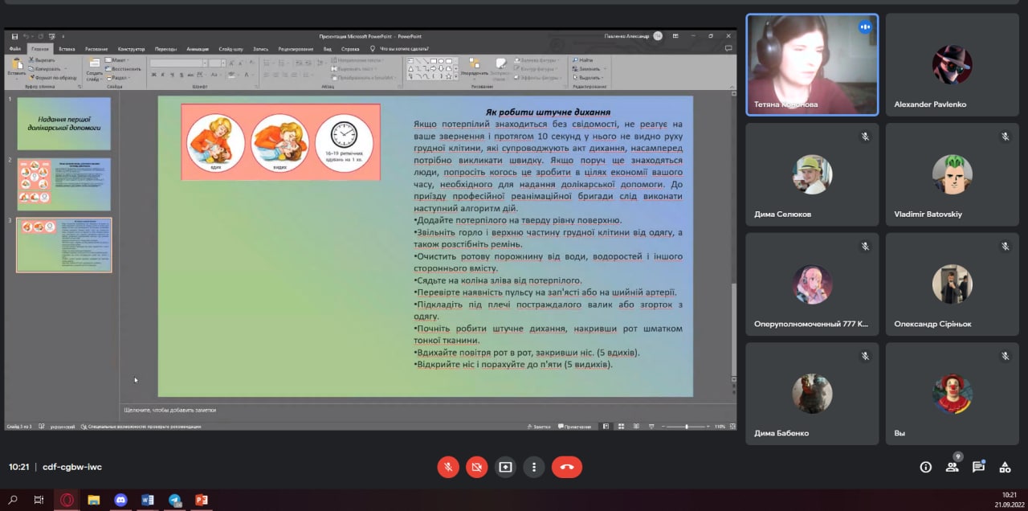Open File Explorer from the taskbar
The width and height of the screenshot is (1028, 511).
tap(93, 500)
